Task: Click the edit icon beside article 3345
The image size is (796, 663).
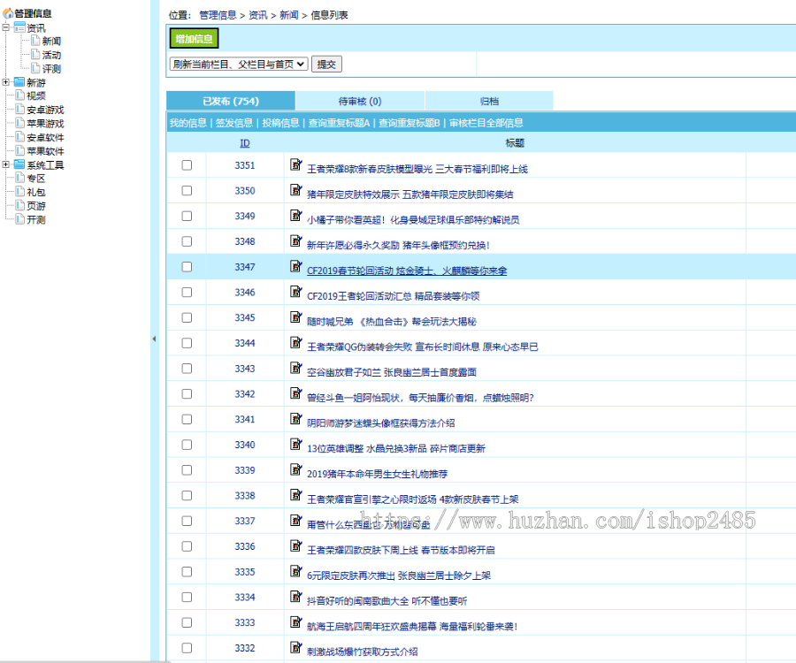Action: coord(296,316)
